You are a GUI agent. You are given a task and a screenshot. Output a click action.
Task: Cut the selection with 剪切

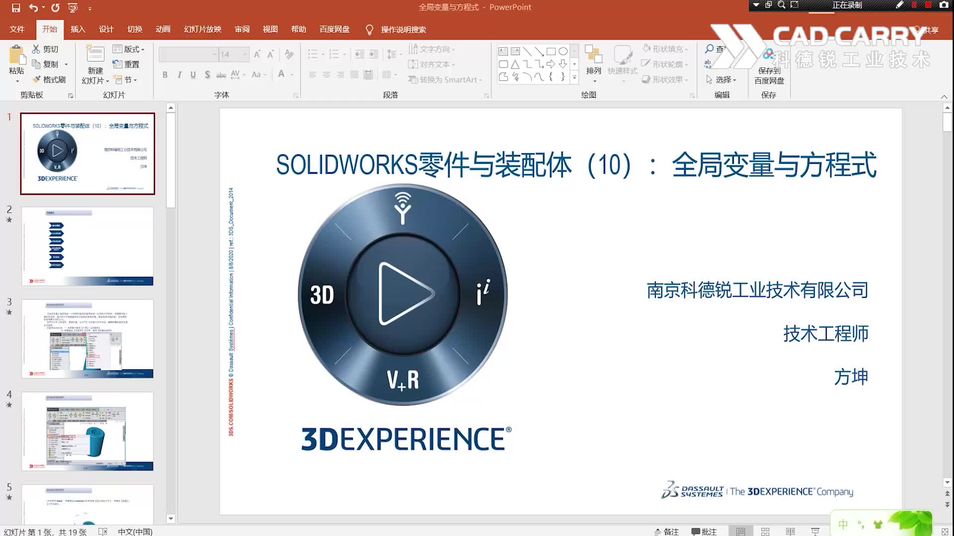click(x=45, y=49)
